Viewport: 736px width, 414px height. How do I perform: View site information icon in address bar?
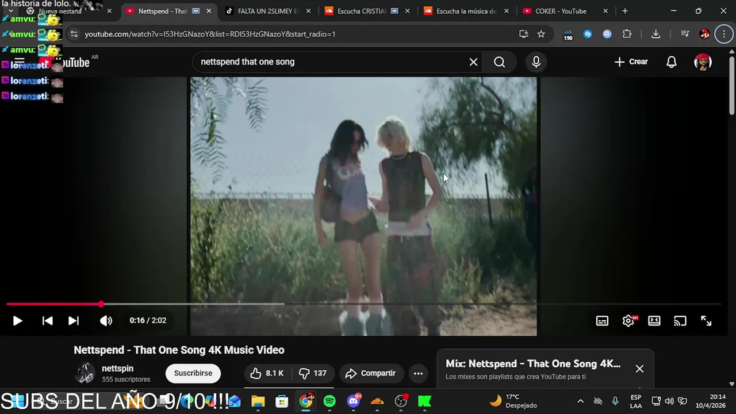coord(74,34)
